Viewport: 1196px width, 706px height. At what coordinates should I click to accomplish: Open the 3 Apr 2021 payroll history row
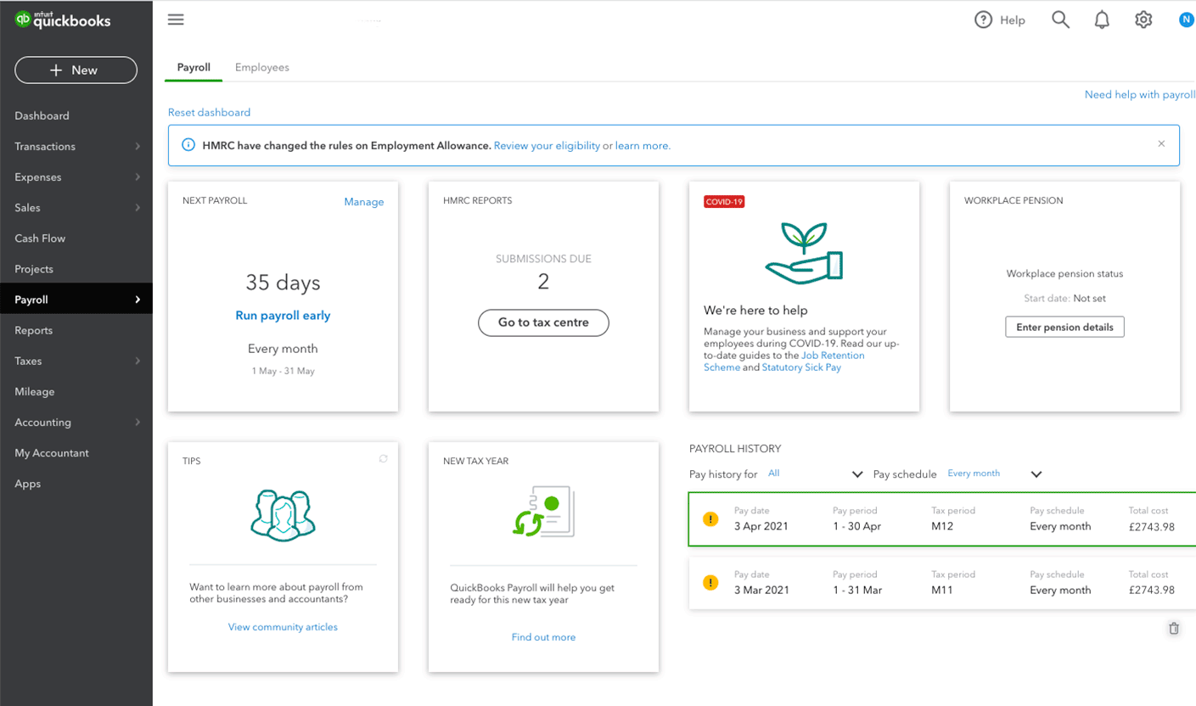point(942,518)
